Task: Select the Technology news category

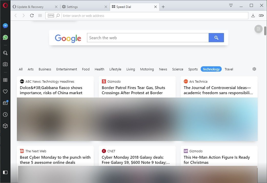Action: [x=211, y=69]
